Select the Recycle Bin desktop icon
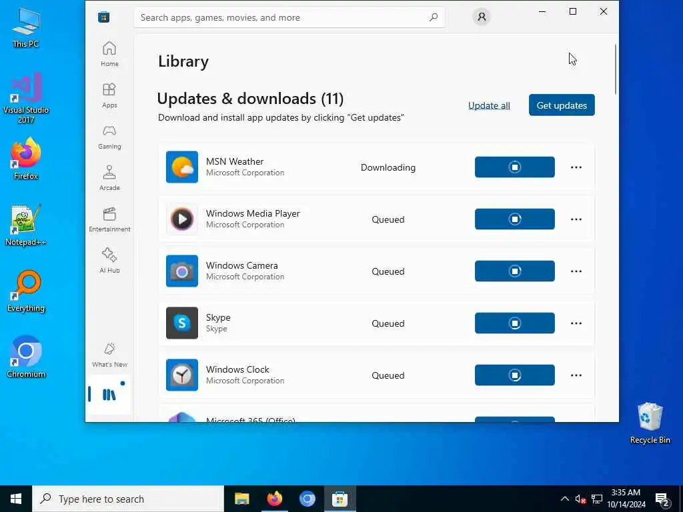The height and width of the screenshot is (512, 683). click(650, 423)
